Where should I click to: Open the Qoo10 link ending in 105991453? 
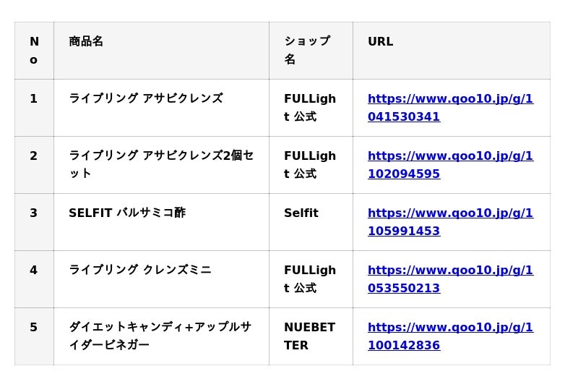click(x=450, y=221)
